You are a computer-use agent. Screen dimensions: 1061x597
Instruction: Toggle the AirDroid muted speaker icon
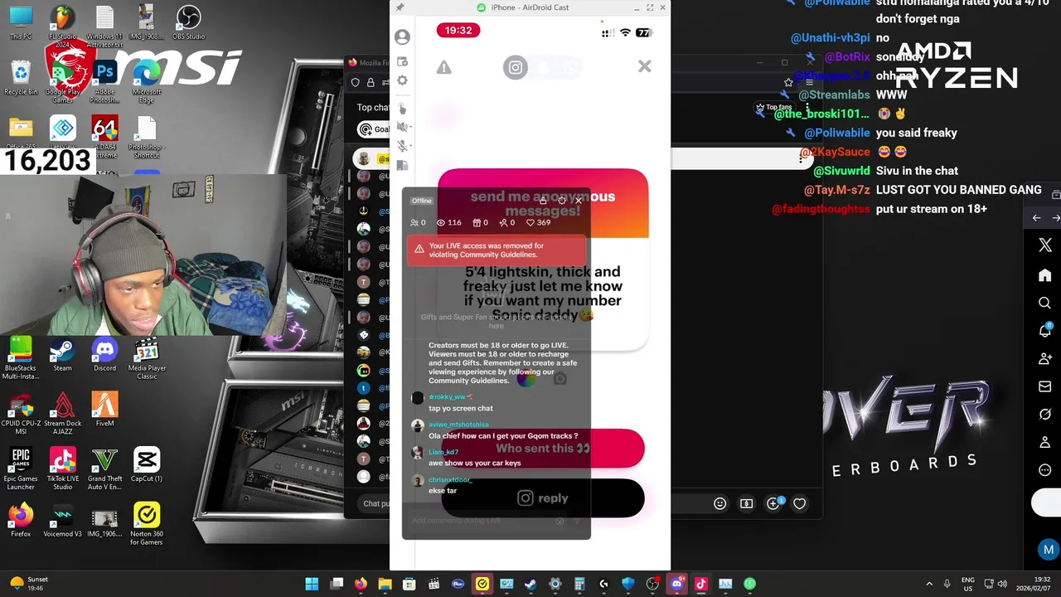coord(401,127)
